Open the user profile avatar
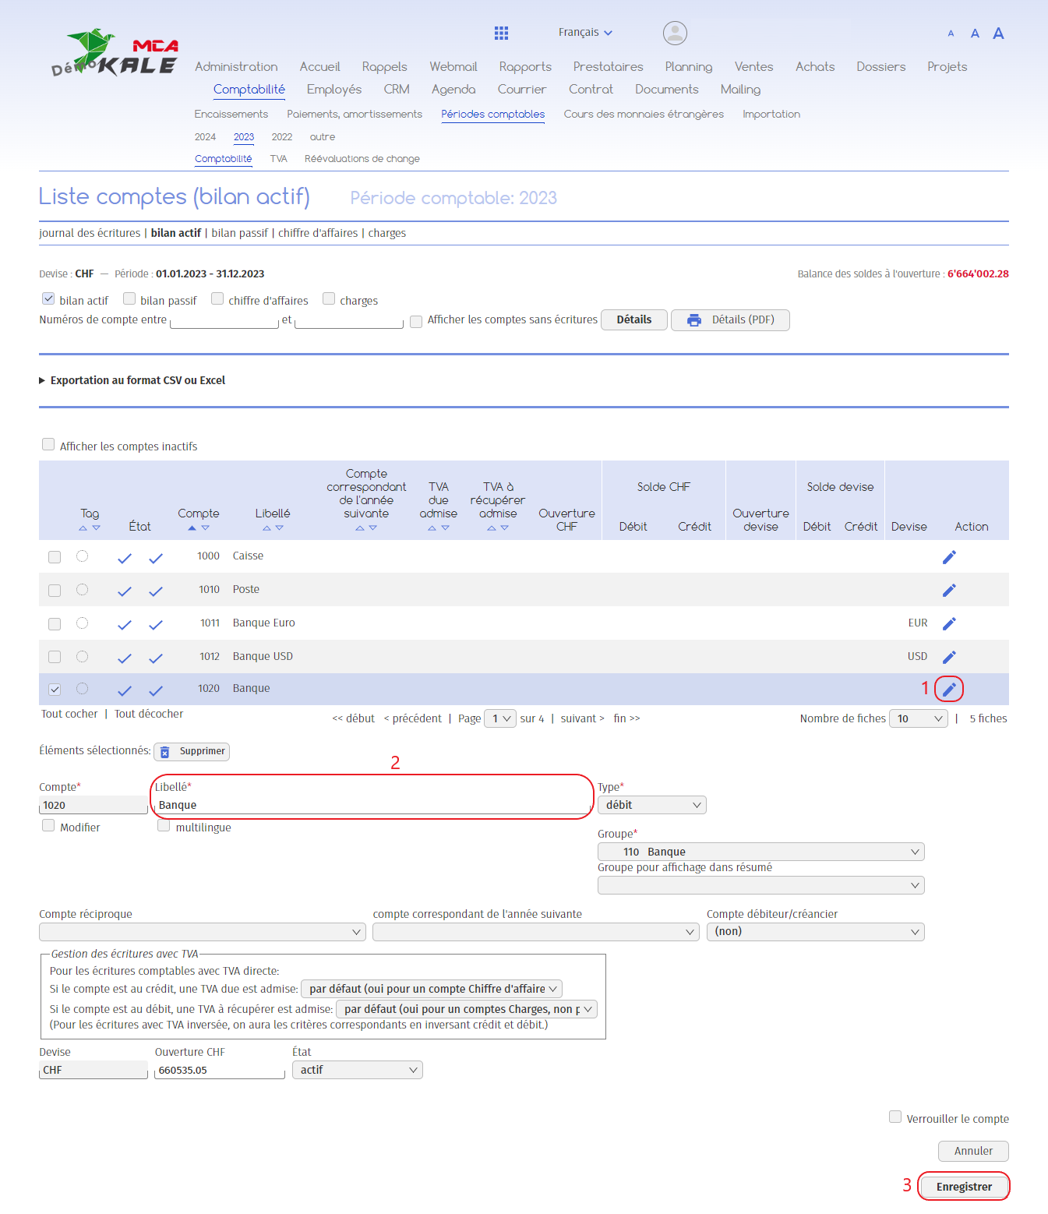Screen dimensions: 1048x1214 click(x=675, y=33)
